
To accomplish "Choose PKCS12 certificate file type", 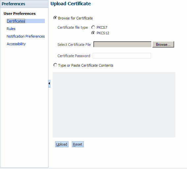I will (93, 33).
